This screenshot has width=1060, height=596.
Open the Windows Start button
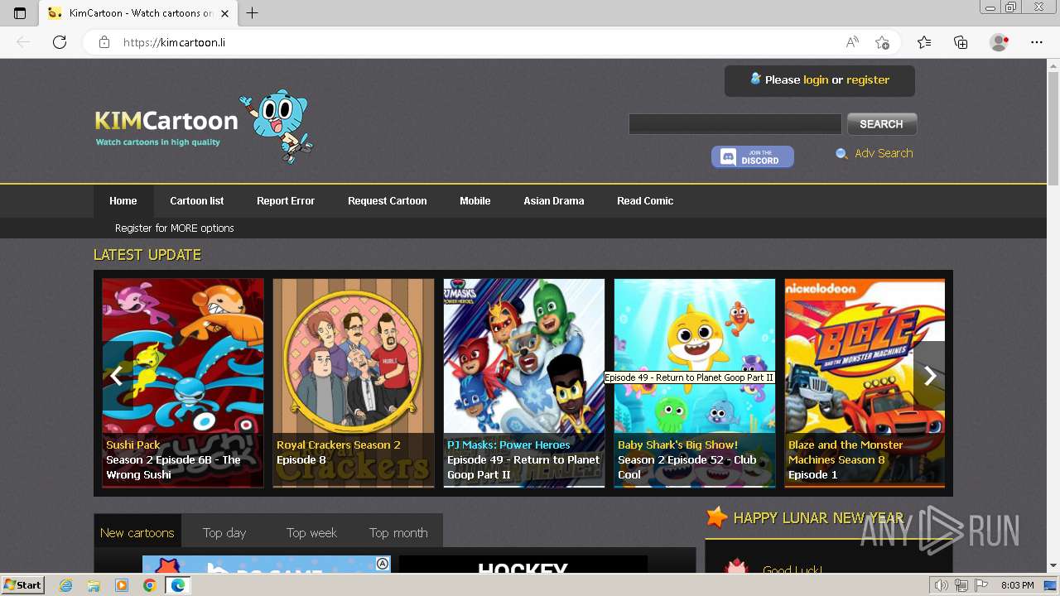pos(22,585)
